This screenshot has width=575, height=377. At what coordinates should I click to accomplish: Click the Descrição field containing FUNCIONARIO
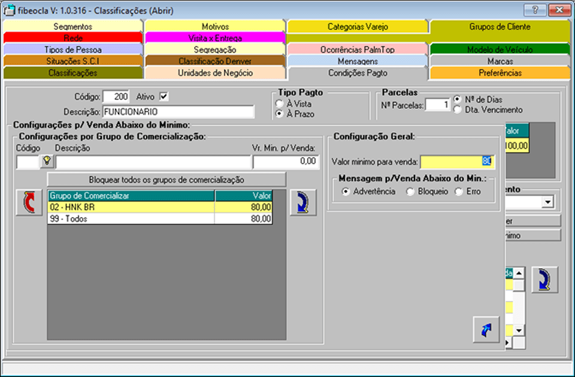point(178,112)
